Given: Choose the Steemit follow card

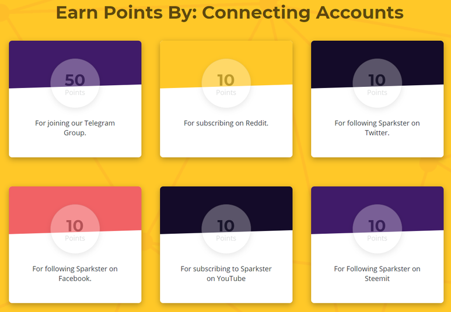Looking at the screenshot, I should pyautogui.click(x=377, y=245).
